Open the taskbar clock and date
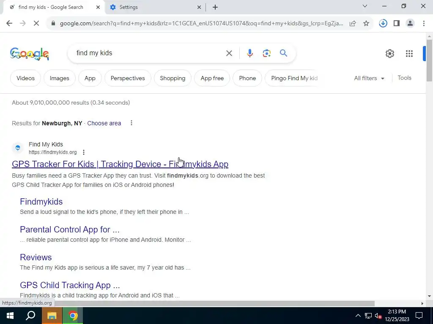This screenshot has height=324, width=433. (397, 316)
